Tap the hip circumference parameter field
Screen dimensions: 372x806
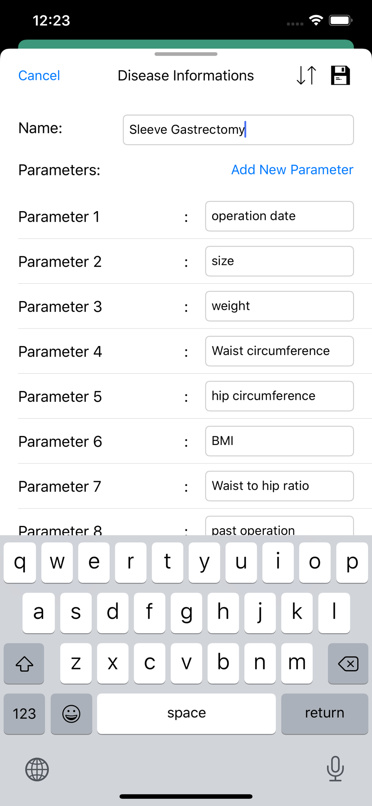point(279,396)
